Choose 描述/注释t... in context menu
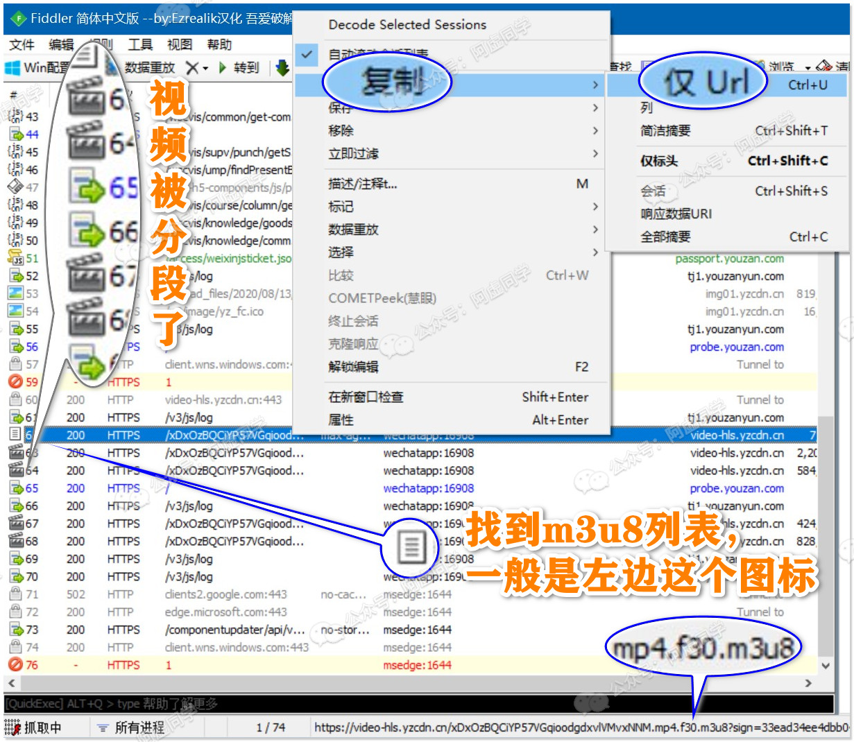 [363, 184]
